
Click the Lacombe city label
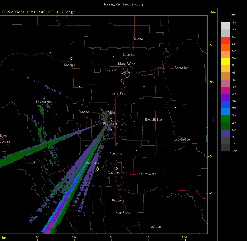pos(129,55)
